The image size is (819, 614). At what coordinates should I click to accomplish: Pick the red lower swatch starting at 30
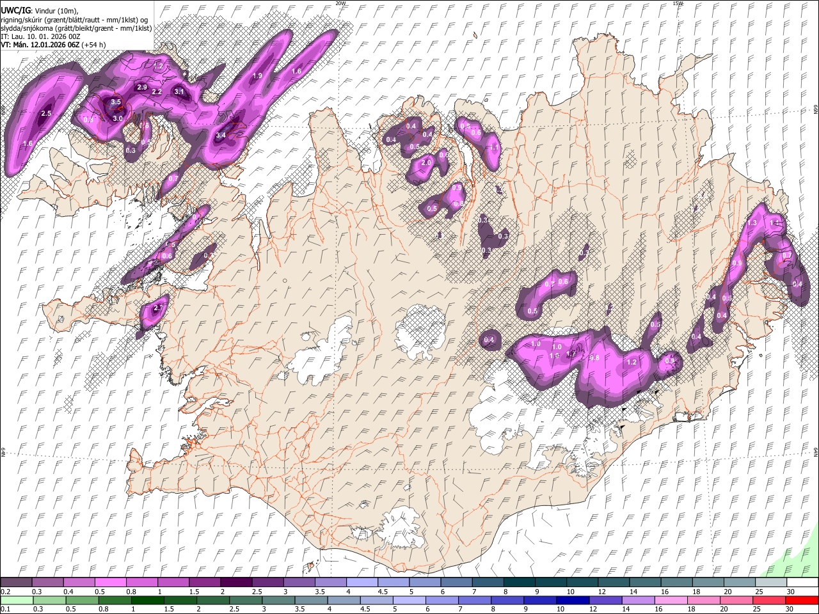pyautogui.click(x=802, y=600)
